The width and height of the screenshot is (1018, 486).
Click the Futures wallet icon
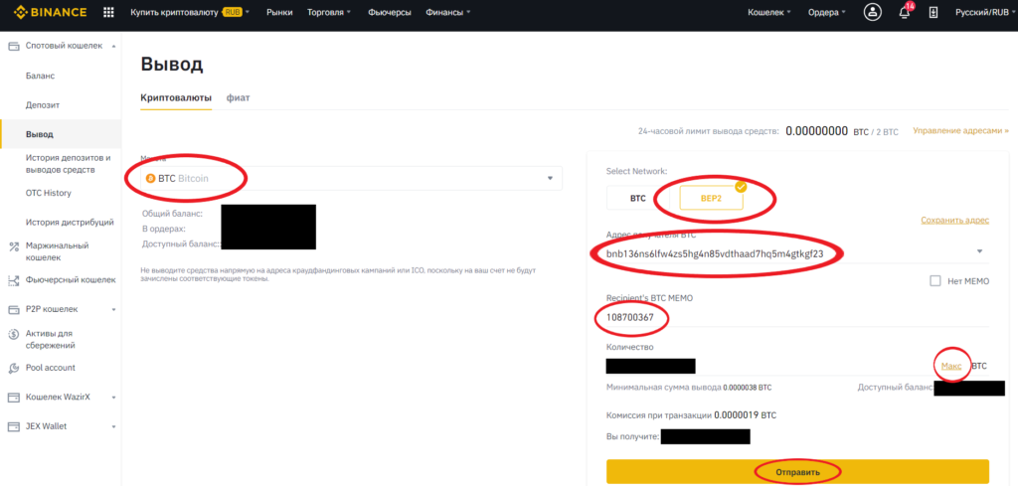pyautogui.click(x=13, y=280)
